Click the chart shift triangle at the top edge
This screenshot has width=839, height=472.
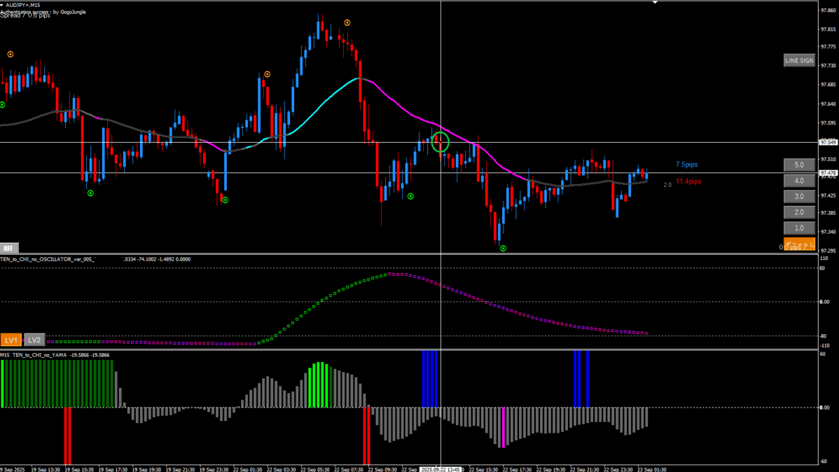click(656, 3)
